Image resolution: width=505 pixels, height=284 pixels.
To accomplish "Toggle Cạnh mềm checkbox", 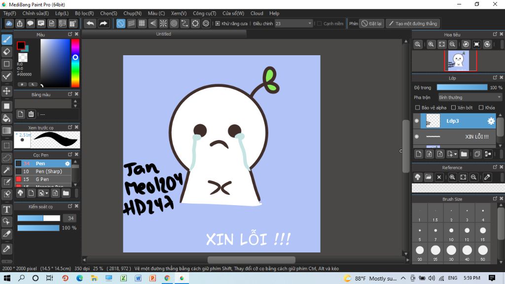I will pyautogui.click(x=320, y=24).
